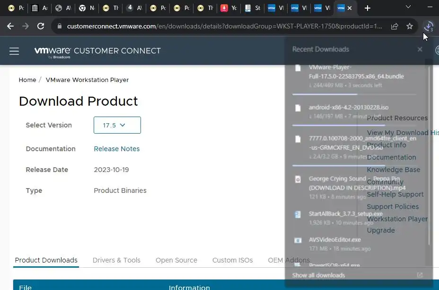Toggle the browser downloads toolbar icon

click(429, 27)
